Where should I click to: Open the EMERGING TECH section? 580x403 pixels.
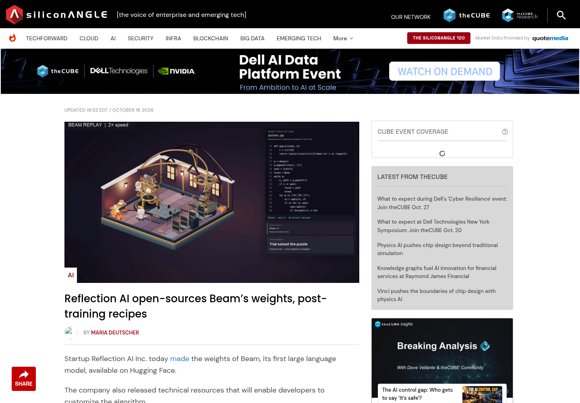point(299,38)
